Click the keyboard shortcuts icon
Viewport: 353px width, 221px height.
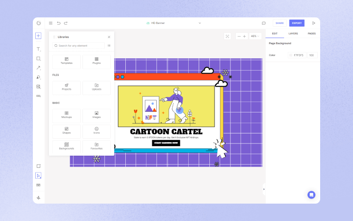click(38, 185)
